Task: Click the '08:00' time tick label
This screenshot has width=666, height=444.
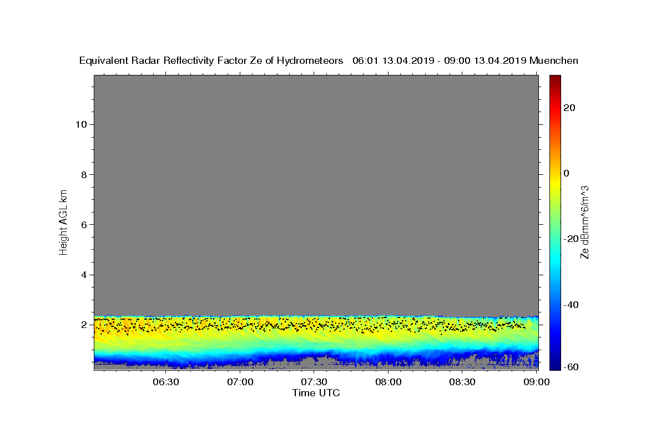Action: 389,382
